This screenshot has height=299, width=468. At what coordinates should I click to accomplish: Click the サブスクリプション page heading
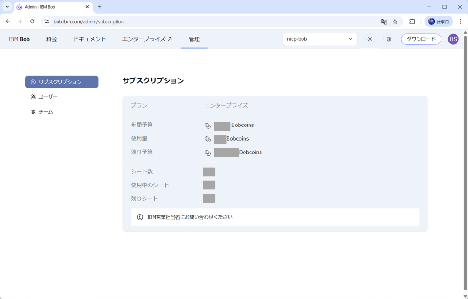(153, 80)
